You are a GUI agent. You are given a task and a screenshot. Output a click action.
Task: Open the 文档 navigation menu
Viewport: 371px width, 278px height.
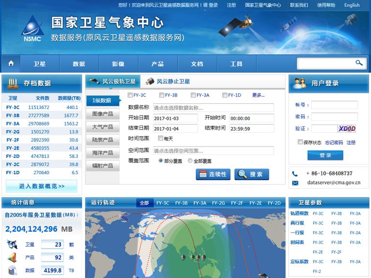197,64
